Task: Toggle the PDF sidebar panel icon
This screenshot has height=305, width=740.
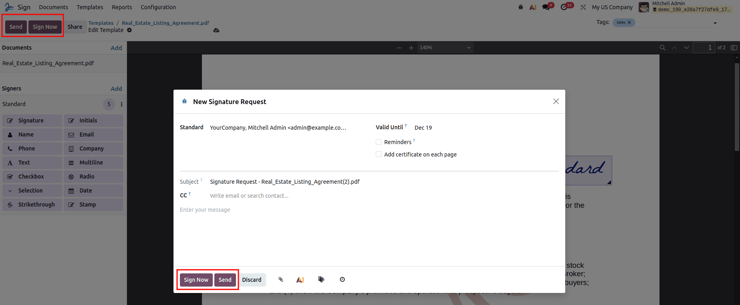Action: pos(734,48)
